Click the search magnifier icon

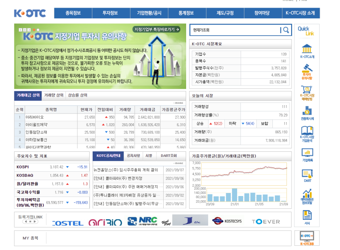286,30
